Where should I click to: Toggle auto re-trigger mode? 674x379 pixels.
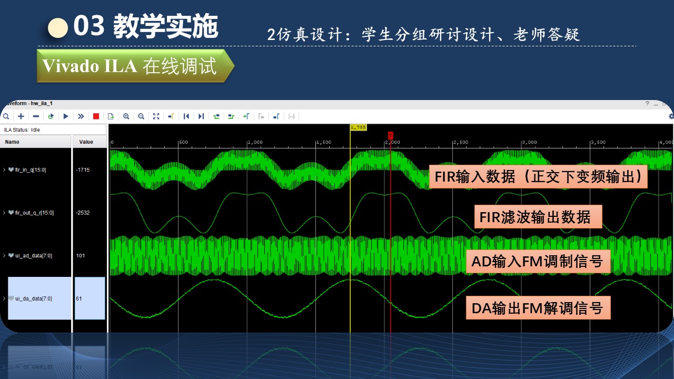[51, 116]
